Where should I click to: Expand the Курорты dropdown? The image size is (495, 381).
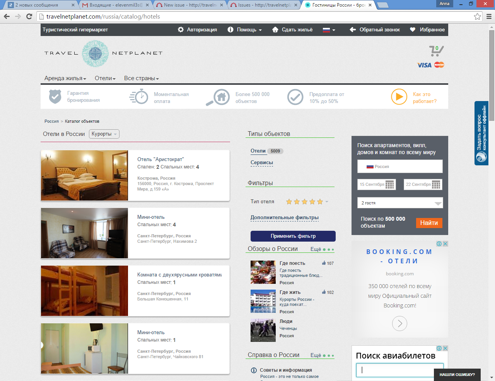(x=104, y=134)
